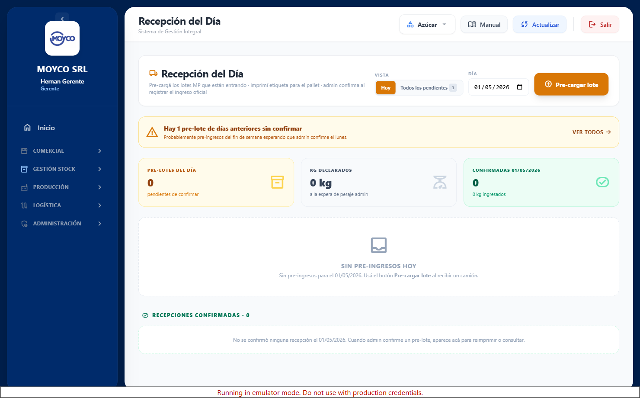Click the Logística route icon
The height and width of the screenshot is (398, 640).
pos(24,205)
